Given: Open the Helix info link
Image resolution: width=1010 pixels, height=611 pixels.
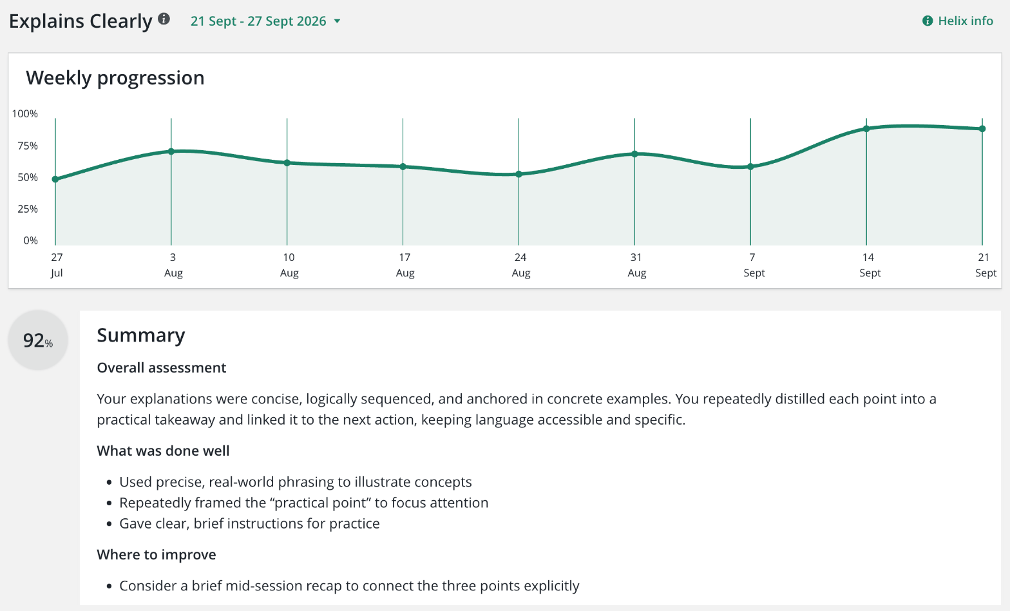Looking at the screenshot, I should pyautogui.click(x=958, y=21).
